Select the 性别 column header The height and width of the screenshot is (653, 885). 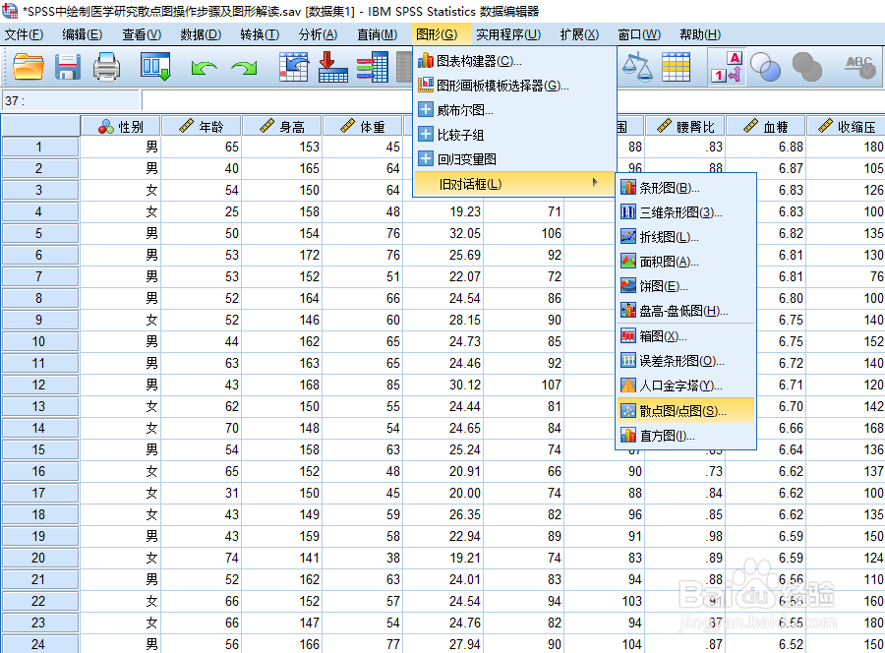(x=121, y=127)
